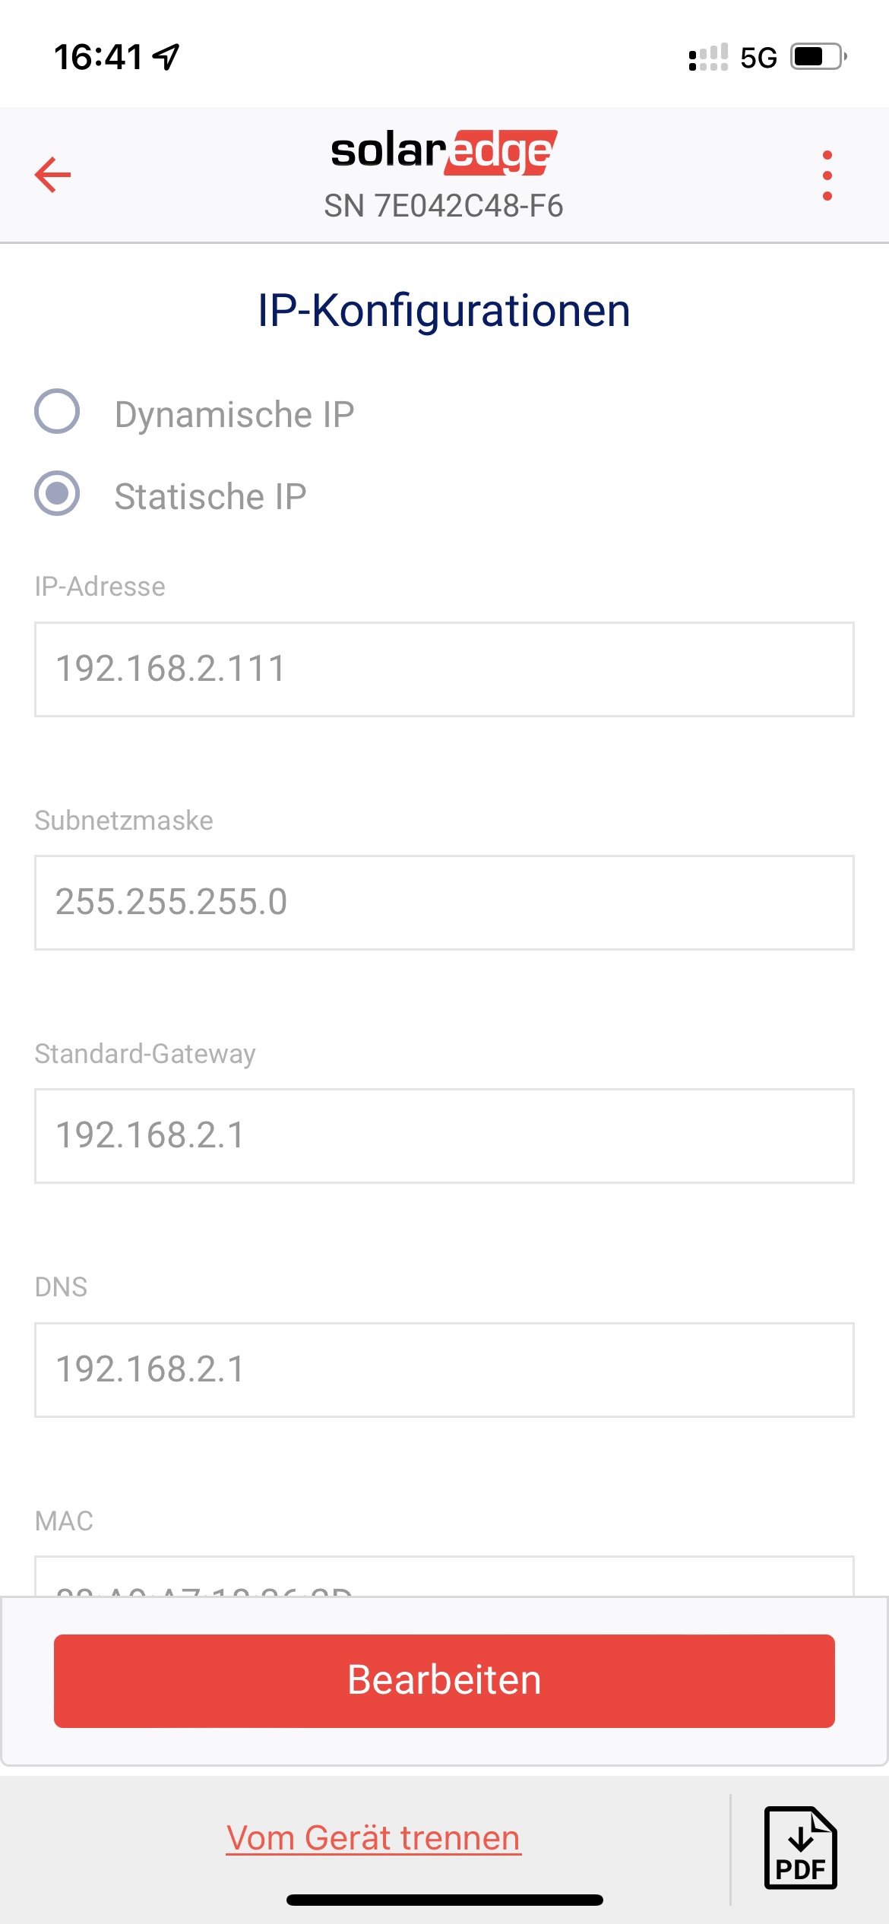Tap the Vom Gerät trennen link

click(x=373, y=1838)
